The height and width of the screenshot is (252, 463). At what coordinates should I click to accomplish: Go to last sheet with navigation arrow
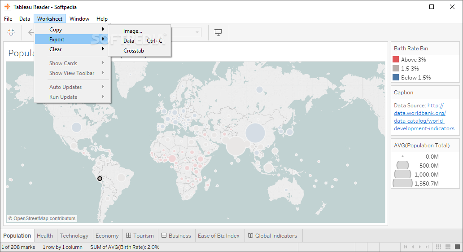tap(427, 247)
